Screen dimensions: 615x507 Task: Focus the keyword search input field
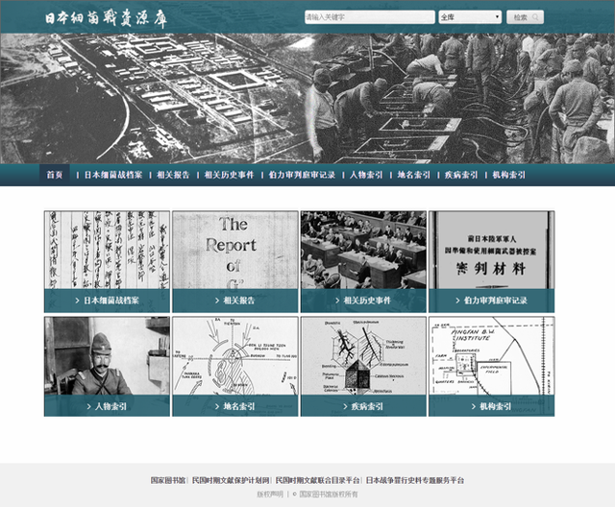coord(367,17)
